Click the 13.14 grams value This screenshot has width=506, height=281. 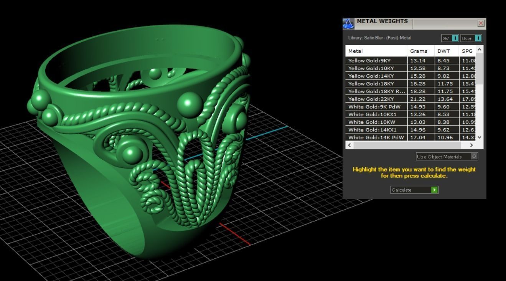(418, 61)
